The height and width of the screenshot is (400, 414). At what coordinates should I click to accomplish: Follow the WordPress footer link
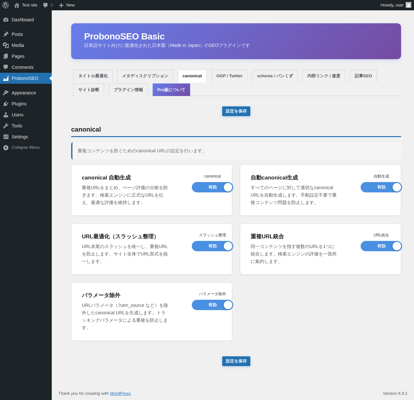tap(120, 394)
